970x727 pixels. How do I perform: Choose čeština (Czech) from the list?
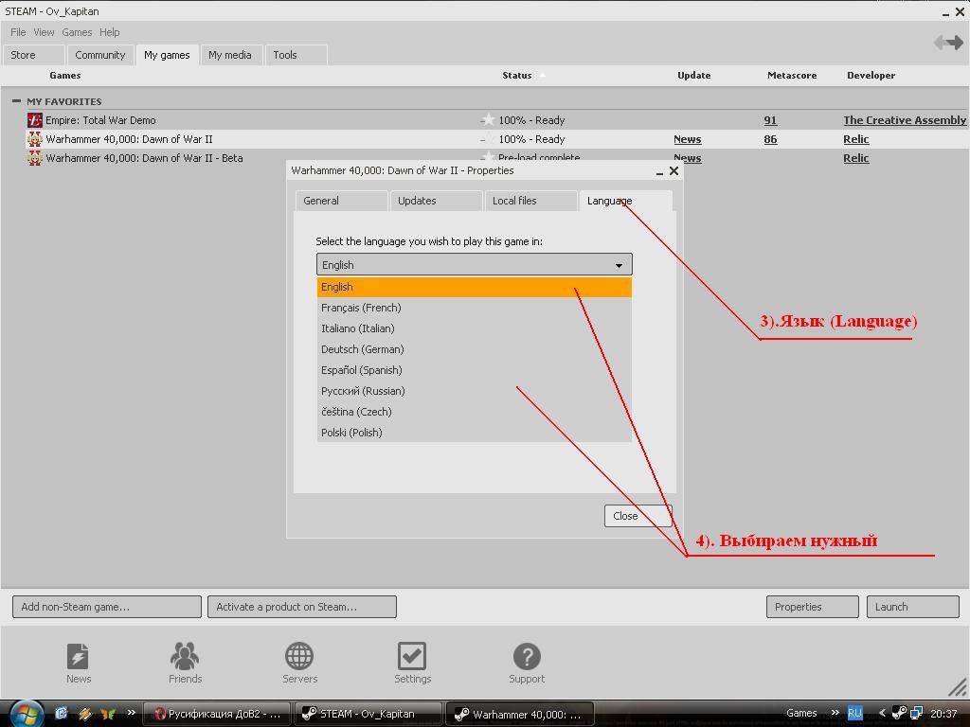[x=474, y=412]
